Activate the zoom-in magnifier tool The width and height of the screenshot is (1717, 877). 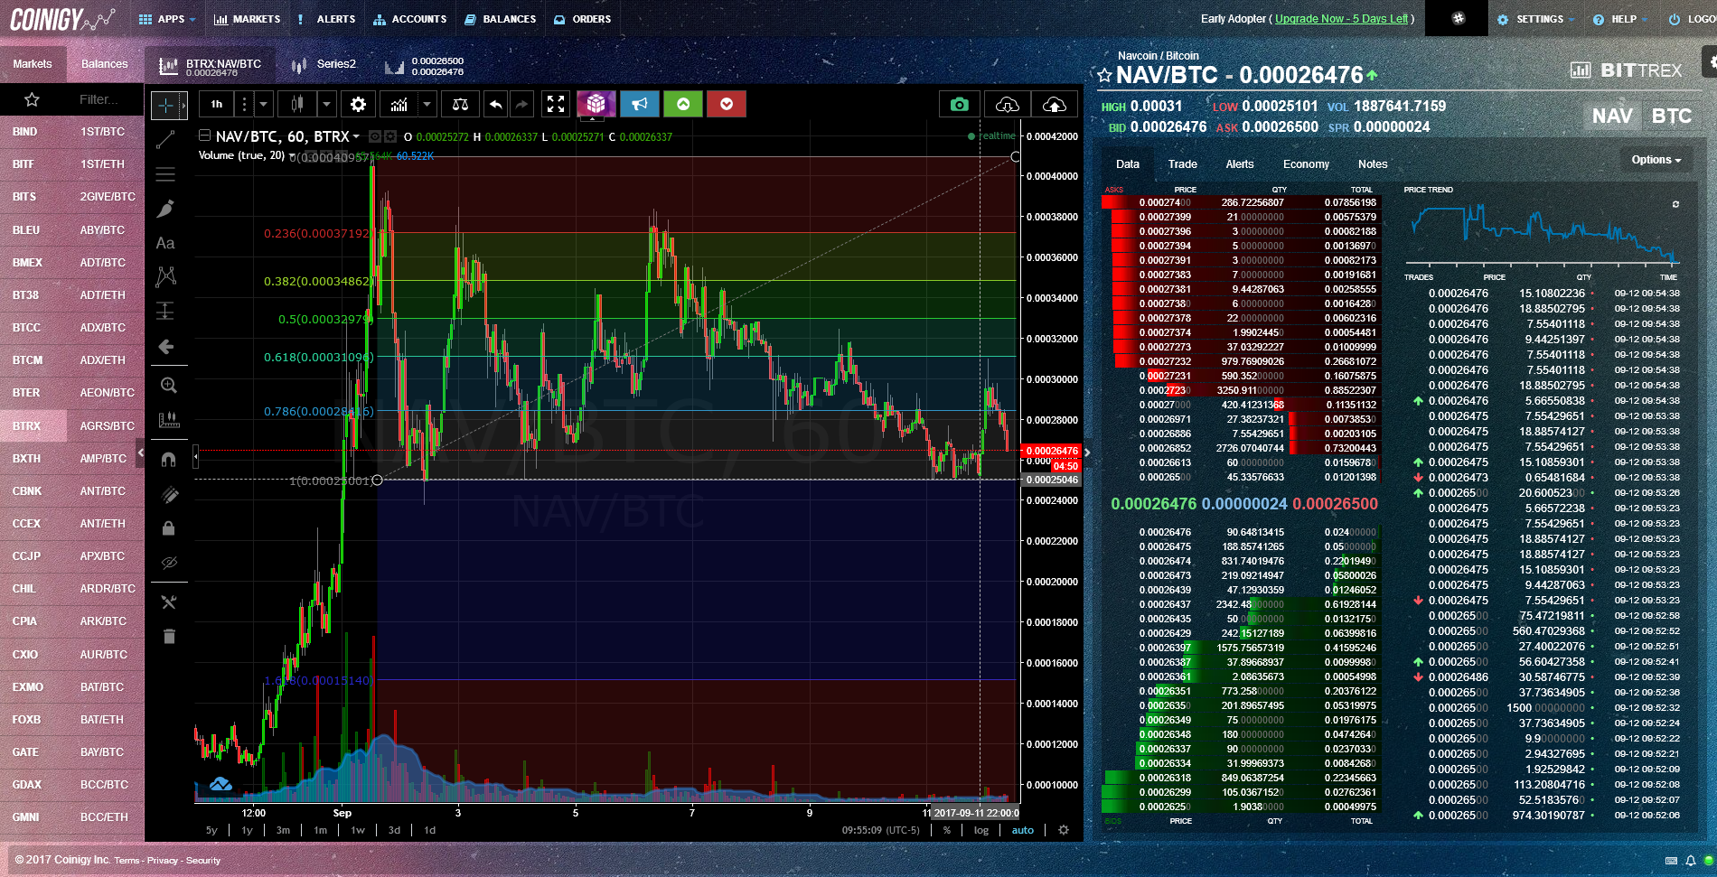coord(168,386)
